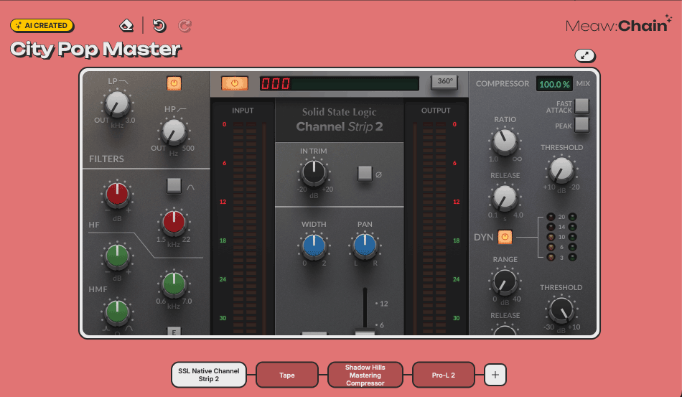Click the IN TRIM knob
This screenshot has width=682, height=397.
[x=314, y=172]
